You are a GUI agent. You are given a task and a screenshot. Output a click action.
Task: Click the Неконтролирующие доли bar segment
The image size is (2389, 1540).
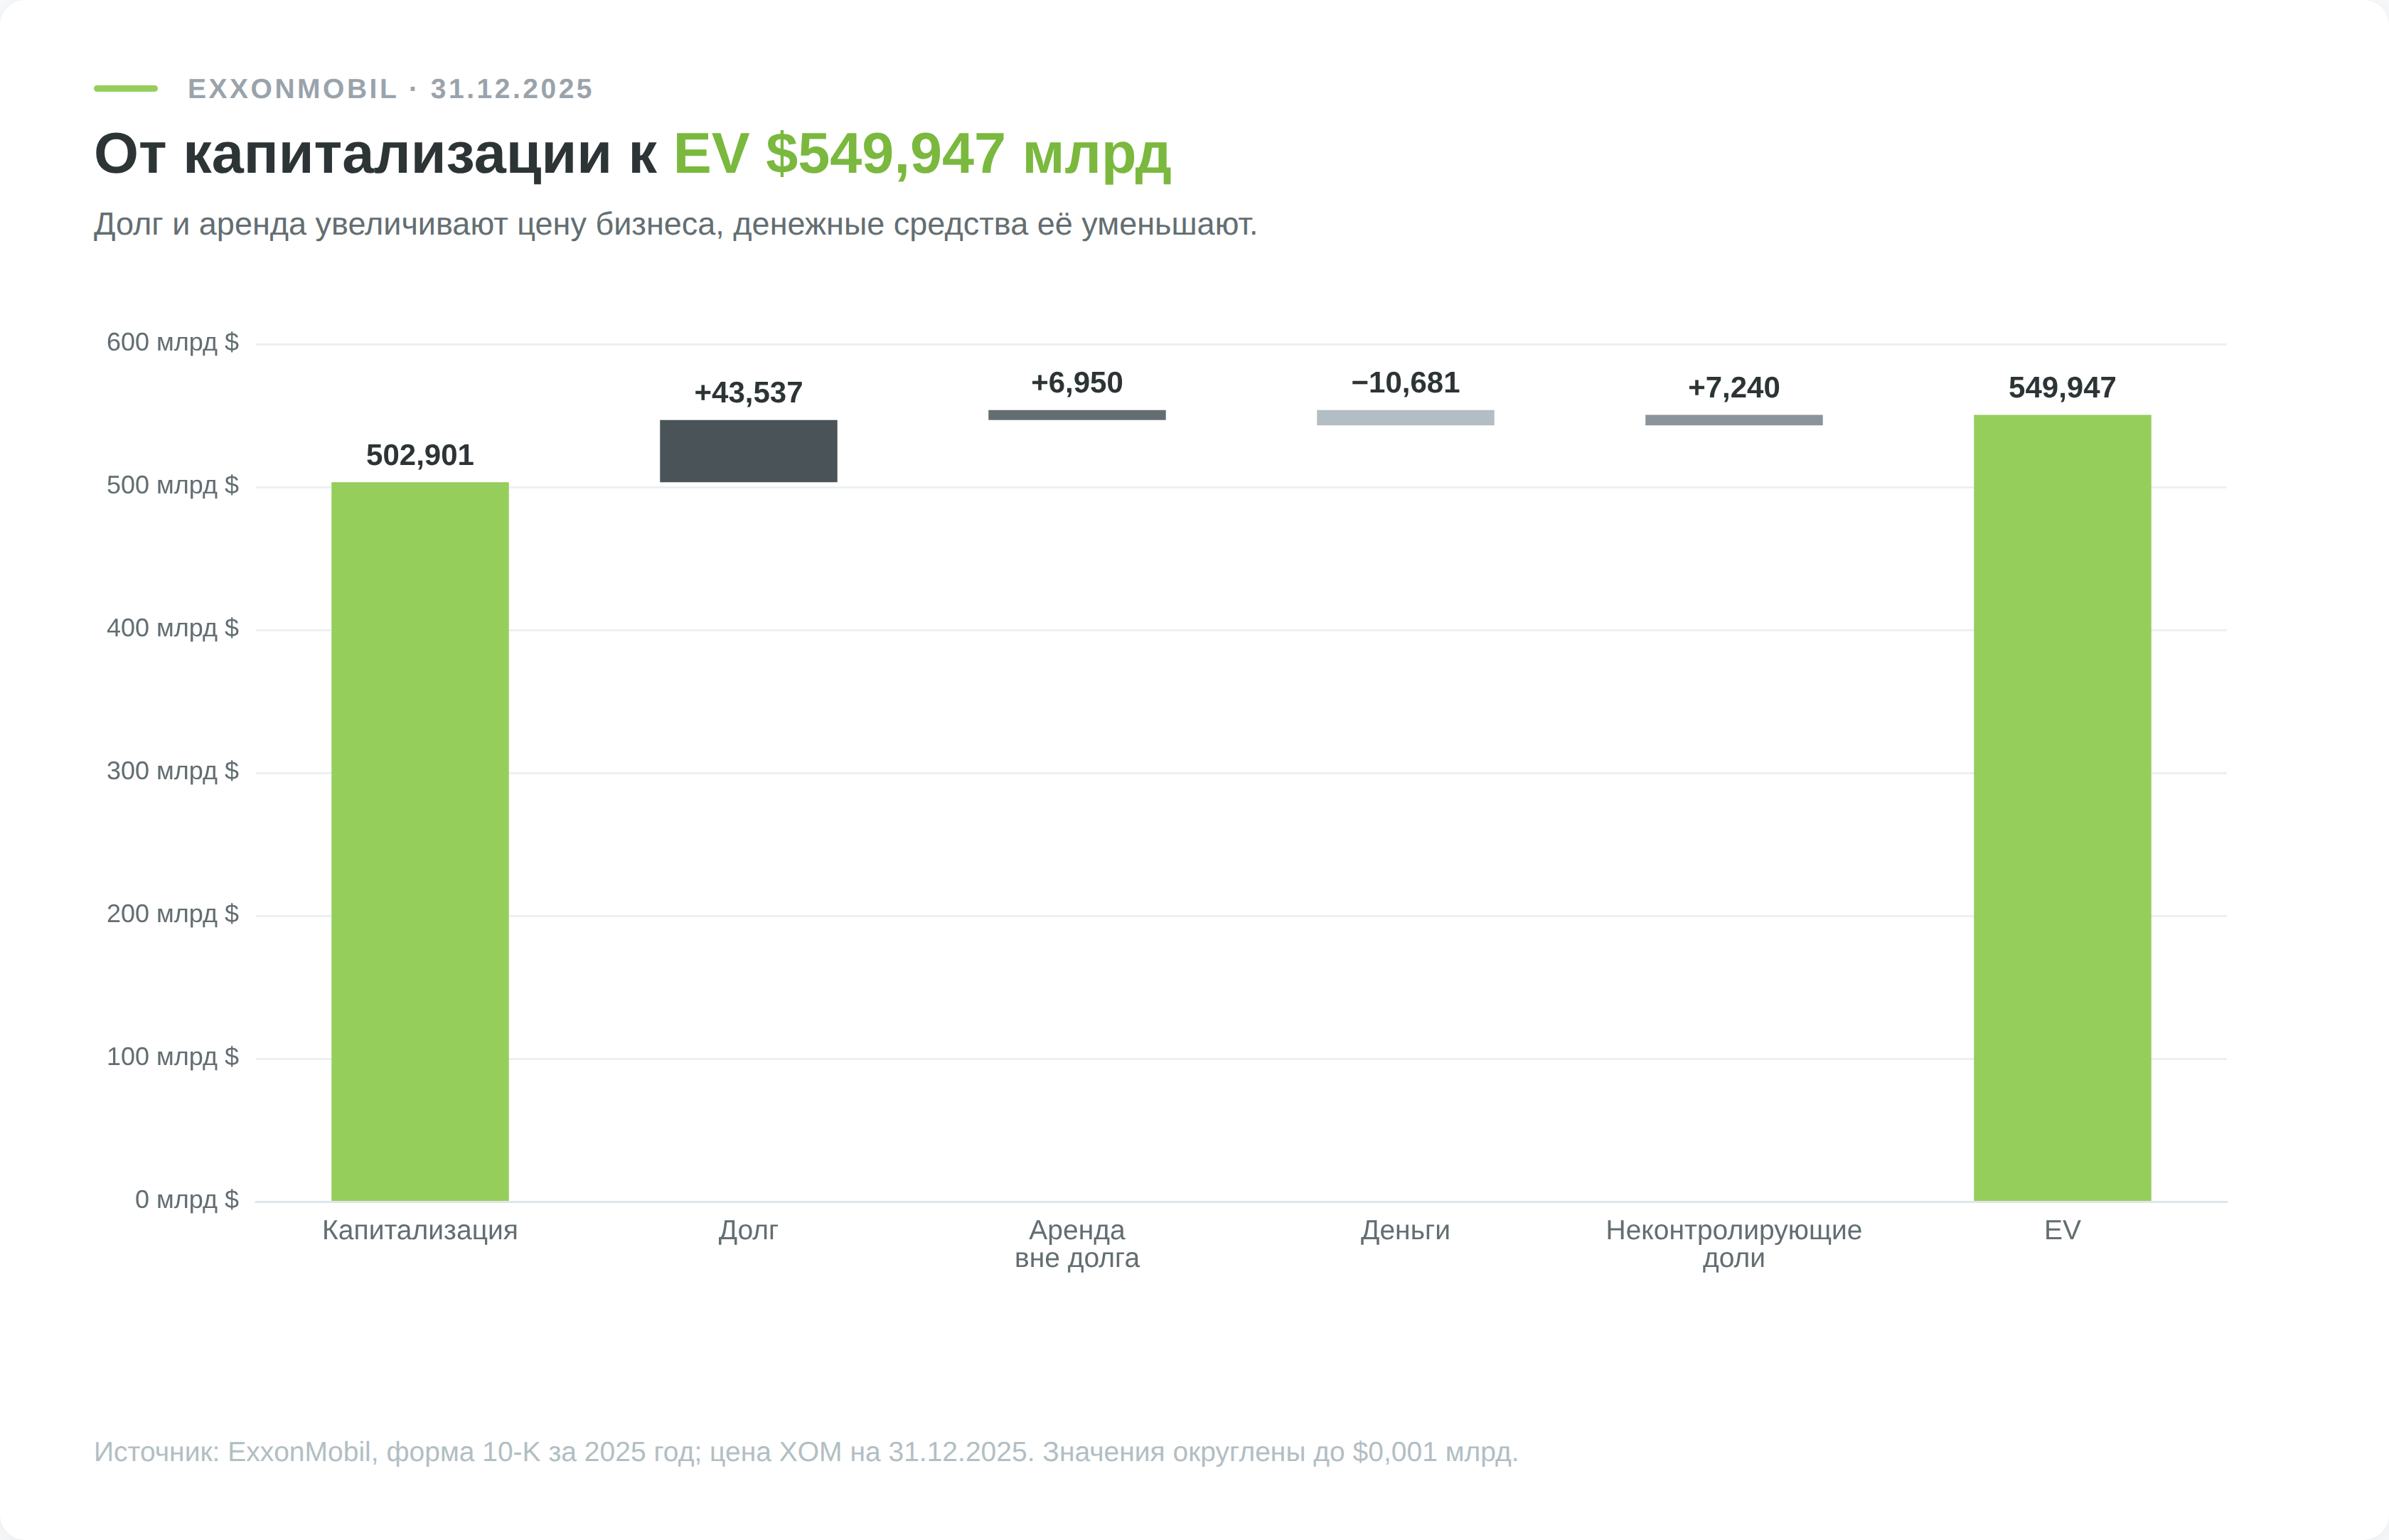(1734, 420)
